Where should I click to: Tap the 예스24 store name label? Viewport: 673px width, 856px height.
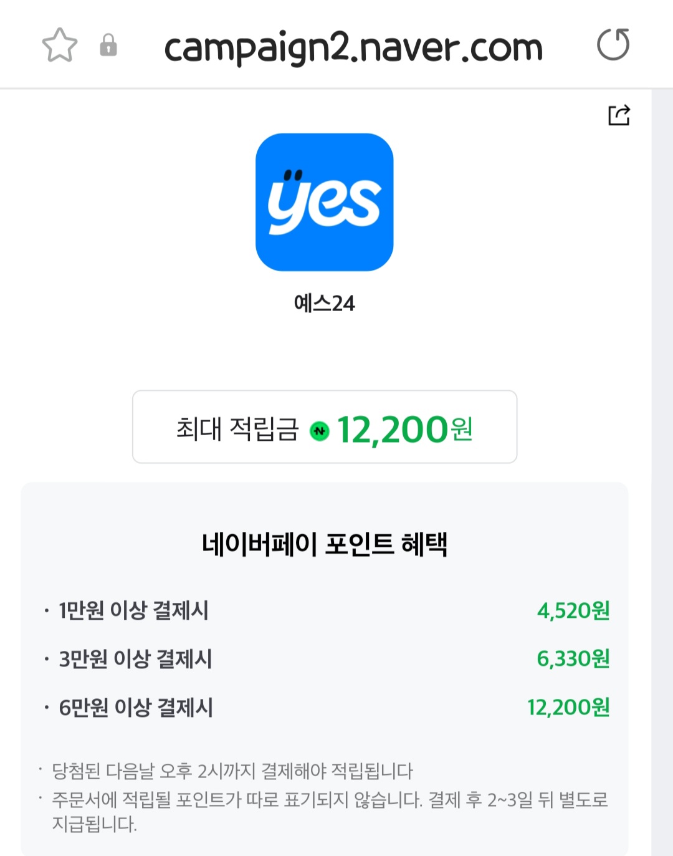click(324, 304)
